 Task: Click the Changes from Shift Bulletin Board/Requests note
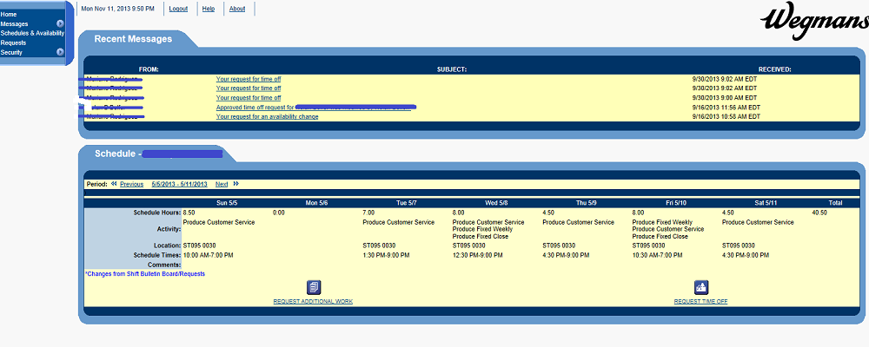(144, 274)
